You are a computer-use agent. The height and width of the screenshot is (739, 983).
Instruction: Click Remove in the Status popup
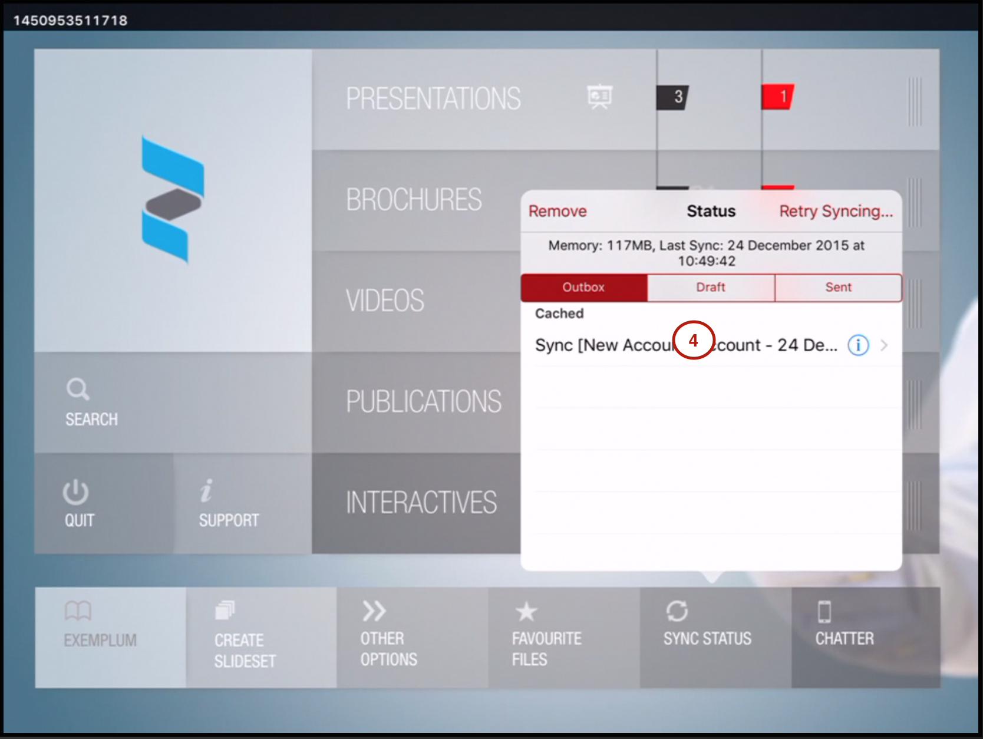point(556,211)
